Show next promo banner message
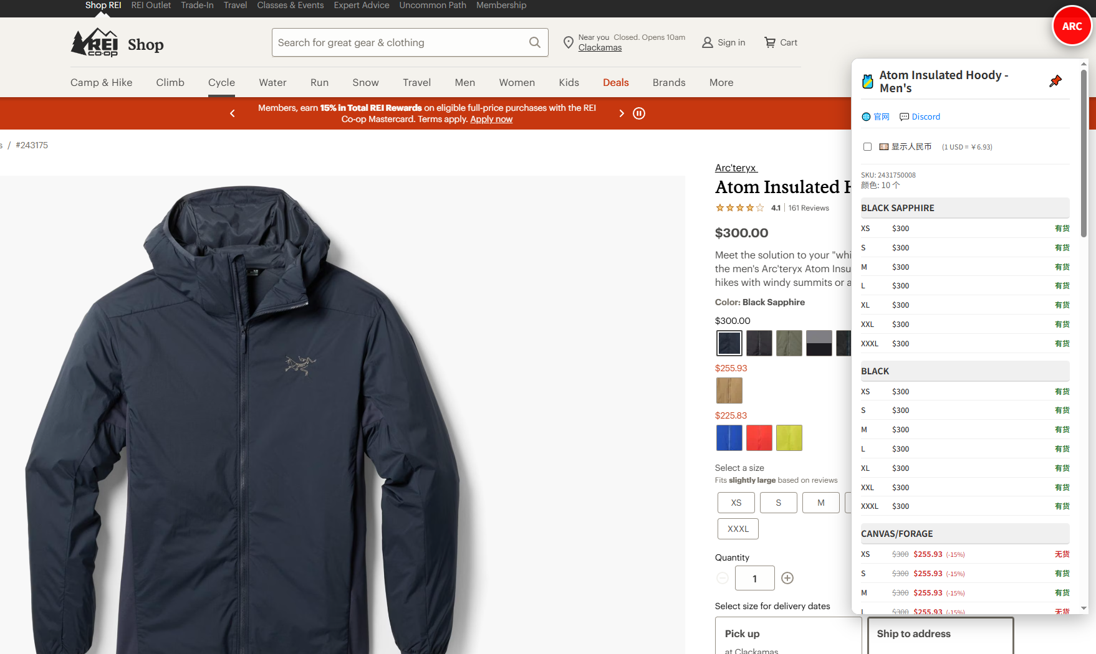Screen dimensions: 1096x654 click(x=621, y=113)
